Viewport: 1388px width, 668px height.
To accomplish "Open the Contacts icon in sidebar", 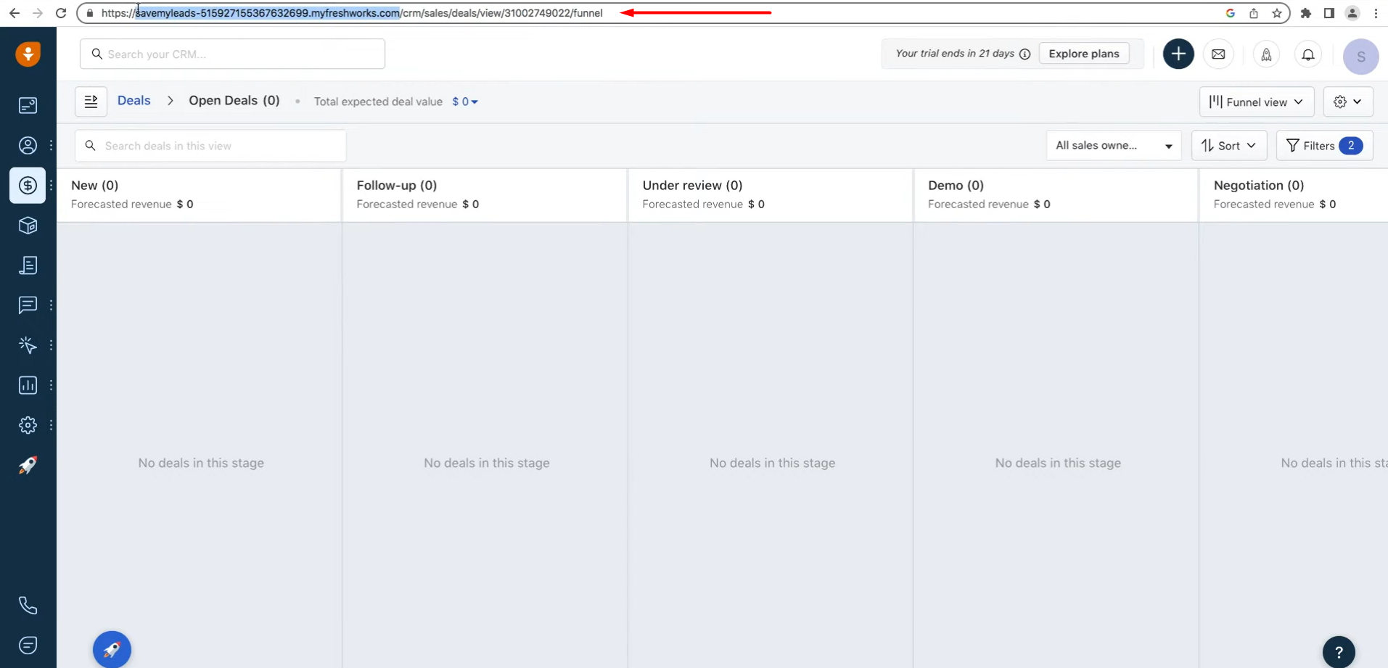I will point(28,146).
